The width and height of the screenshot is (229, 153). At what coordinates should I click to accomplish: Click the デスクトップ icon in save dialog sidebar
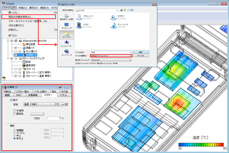point(67,26)
